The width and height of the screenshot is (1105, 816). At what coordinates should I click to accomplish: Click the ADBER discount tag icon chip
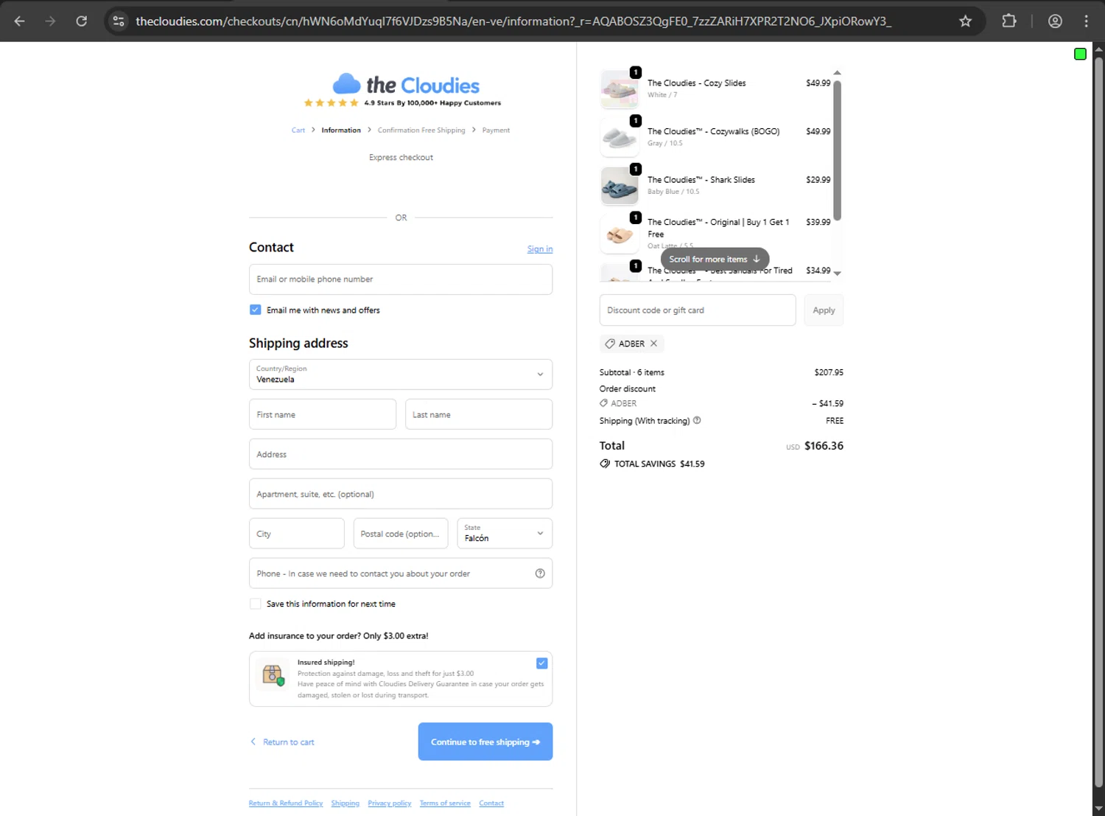click(x=610, y=344)
